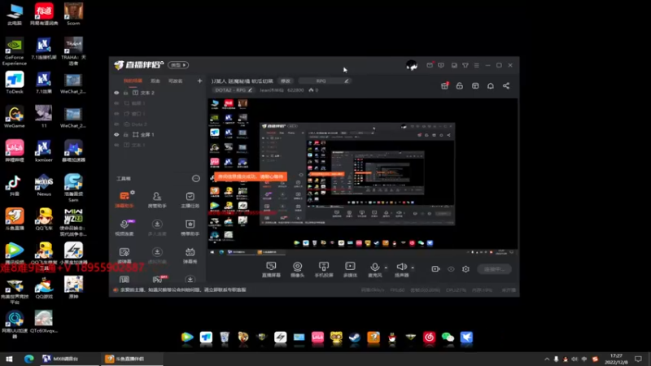Switch screen mode pill next to logo
This screenshot has height=366, width=651.
click(178, 65)
